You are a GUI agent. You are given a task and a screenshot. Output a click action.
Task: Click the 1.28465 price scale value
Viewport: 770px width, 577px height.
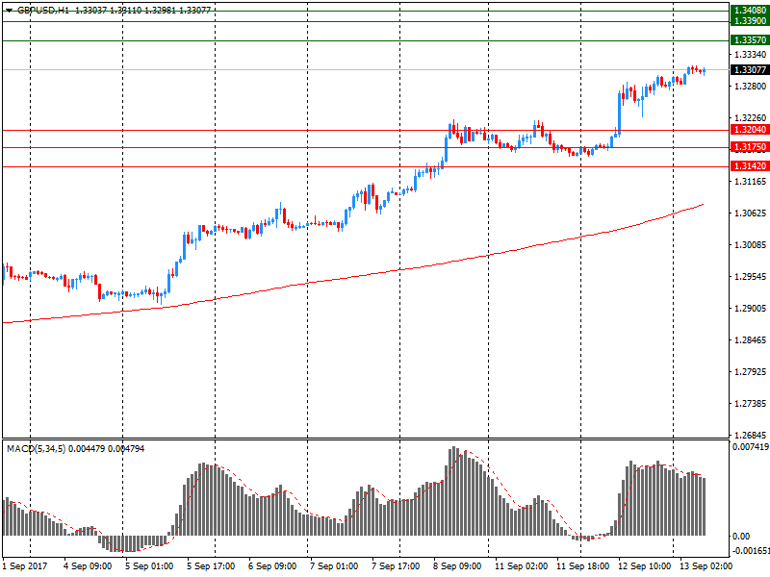[x=750, y=340]
